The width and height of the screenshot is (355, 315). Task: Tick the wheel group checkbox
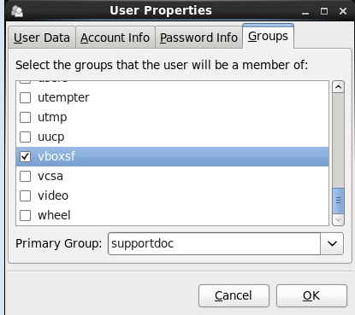pos(25,215)
